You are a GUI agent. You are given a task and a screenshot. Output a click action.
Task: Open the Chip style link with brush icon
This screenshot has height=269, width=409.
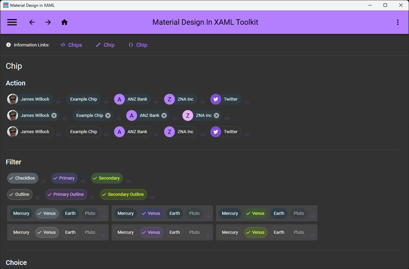(105, 45)
